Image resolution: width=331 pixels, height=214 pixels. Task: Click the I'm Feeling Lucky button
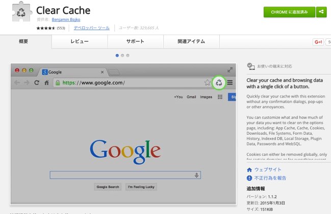click(x=141, y=187)
